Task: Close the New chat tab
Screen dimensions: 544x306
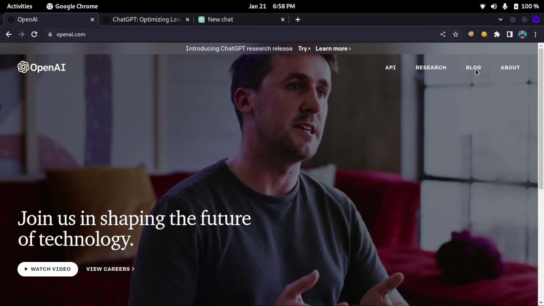Action: tap(283, 20)
